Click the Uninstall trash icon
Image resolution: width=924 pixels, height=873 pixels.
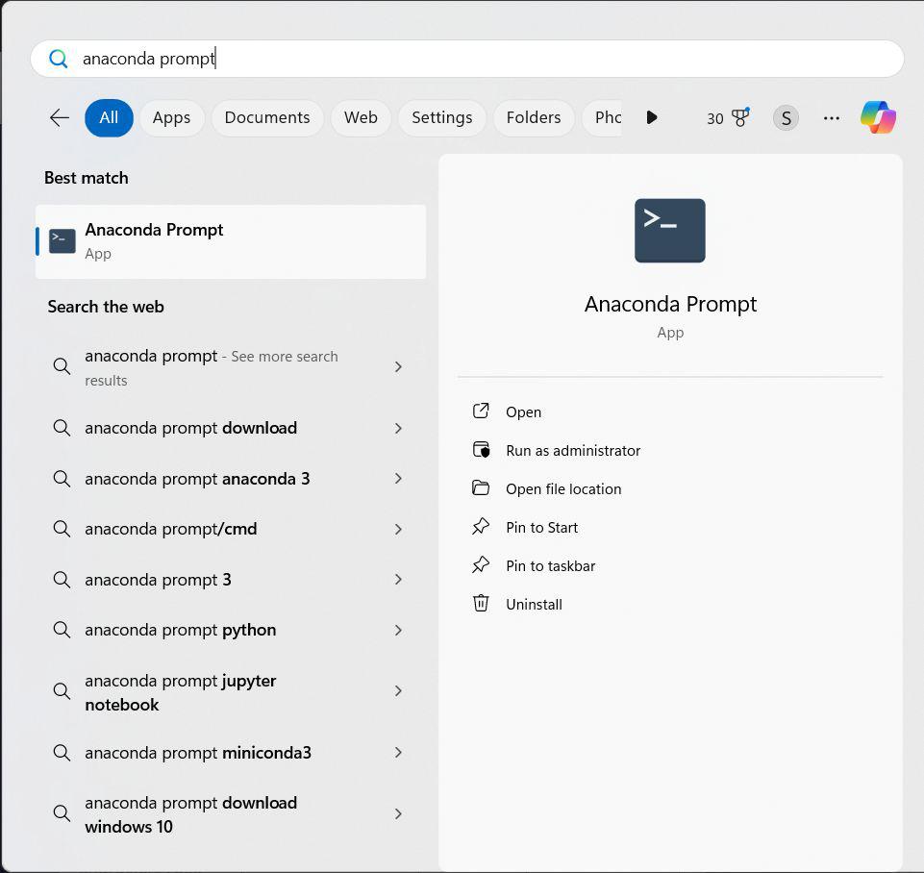tap(481, 604)
